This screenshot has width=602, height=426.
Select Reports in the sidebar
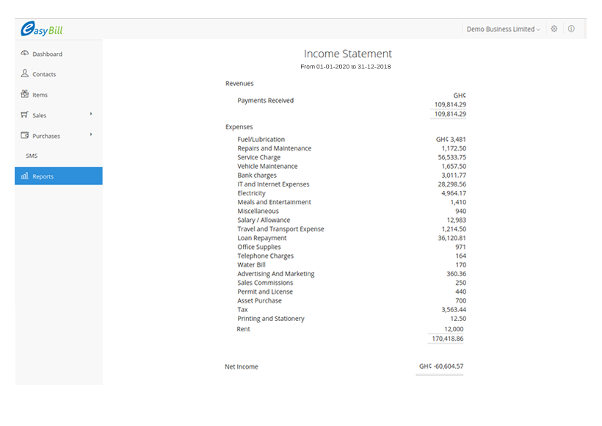click(43, 176)
